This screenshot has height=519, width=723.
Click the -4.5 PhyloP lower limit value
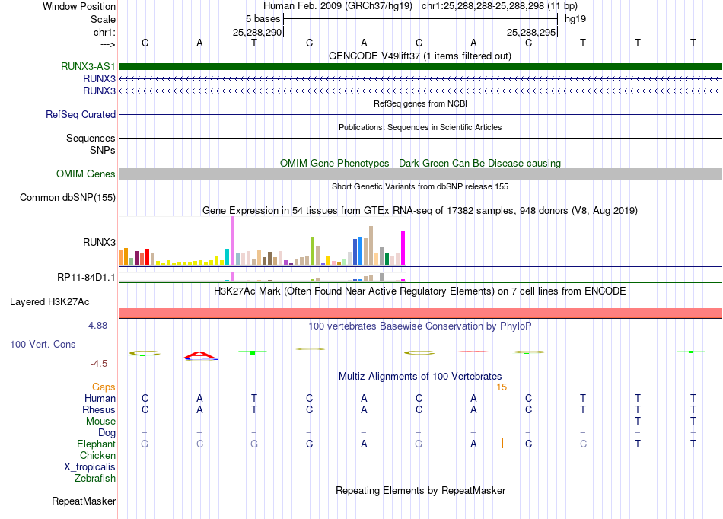pyautogui.click(x=99, y=364)
